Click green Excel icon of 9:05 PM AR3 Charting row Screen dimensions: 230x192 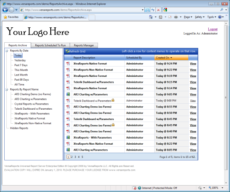click(x=68, y=94)
